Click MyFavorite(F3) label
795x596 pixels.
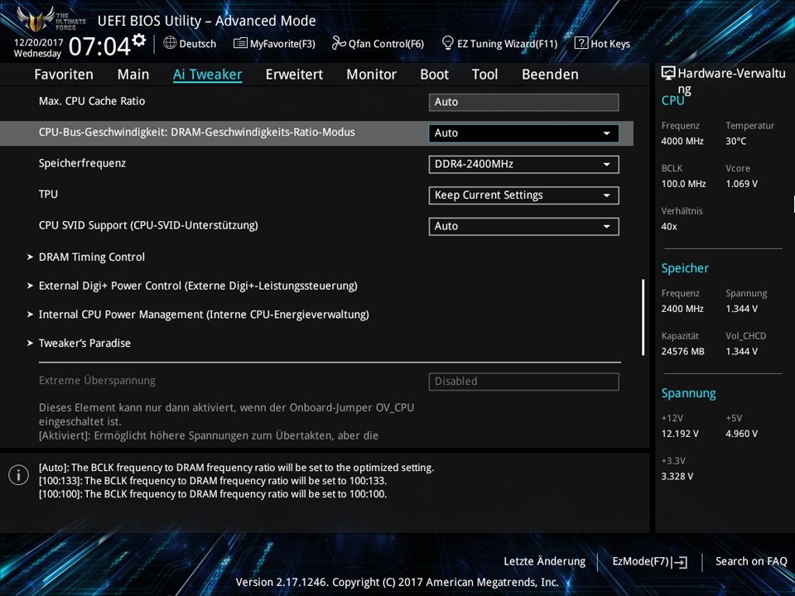click(282, 44)
